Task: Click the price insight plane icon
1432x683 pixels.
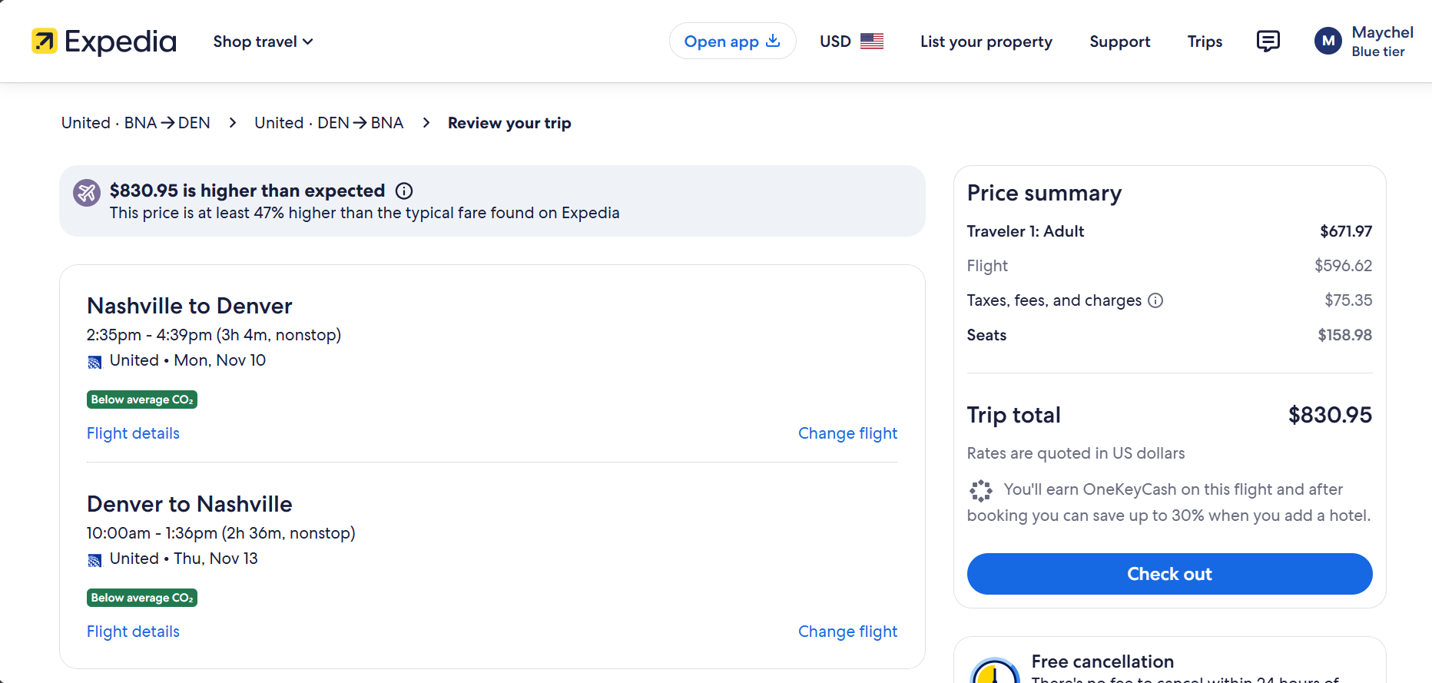Action: click(x=87, y=193)
